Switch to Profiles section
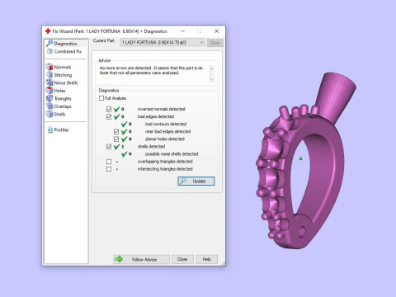Screen dimensions: 396x297 61,130
